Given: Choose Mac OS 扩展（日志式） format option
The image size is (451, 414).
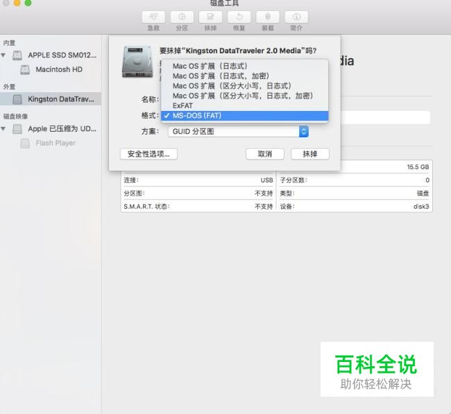Looking at the screenshot, I should [x=244, y=66].
